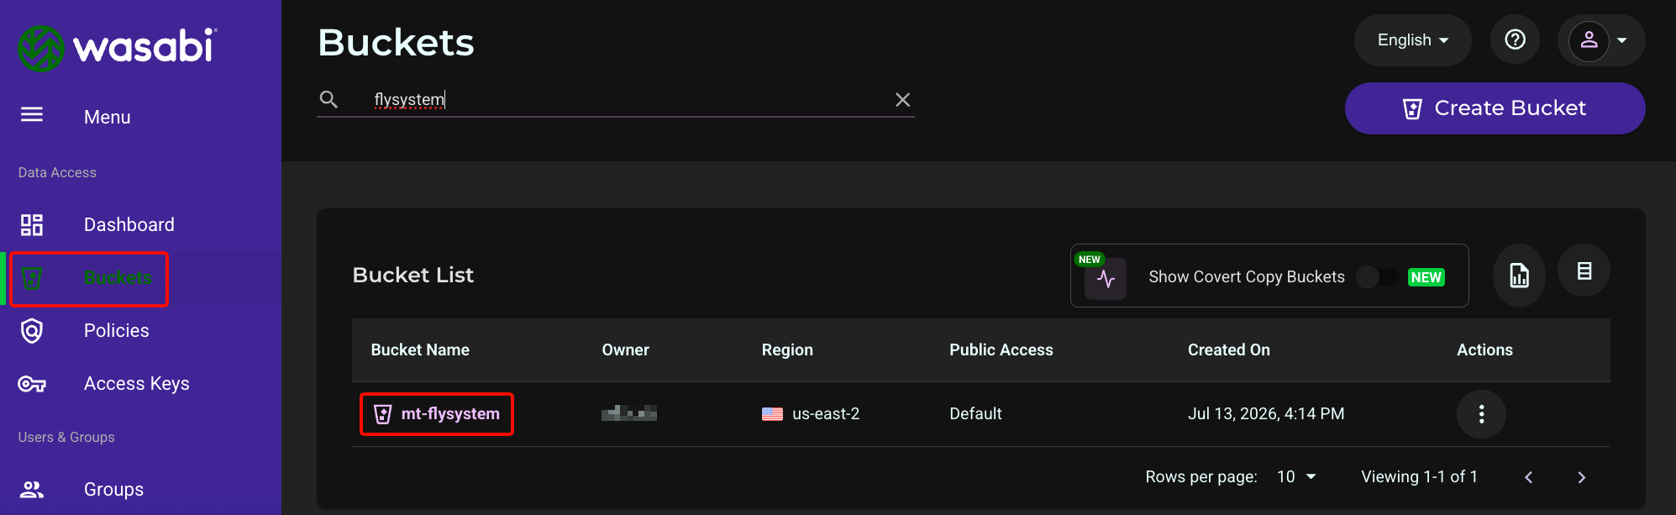The width and height of the screenshot is (1676, 515).
Task: Sort by Region column header
Action: [787, 349]
